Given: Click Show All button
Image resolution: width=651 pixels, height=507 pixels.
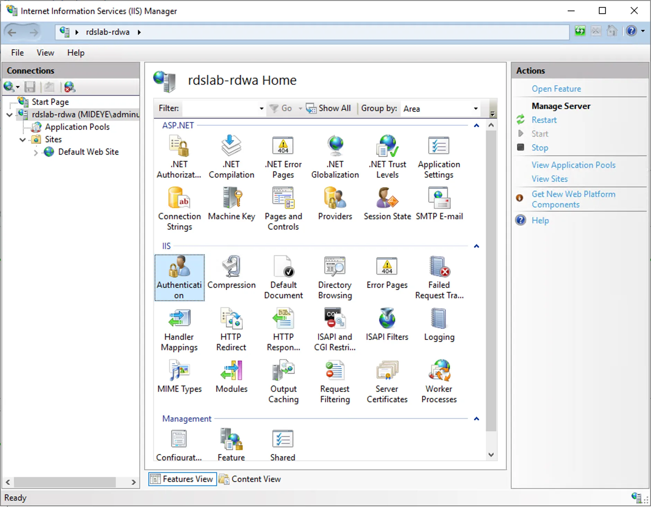Looking at the screenshot, I should [x=329, y=108].
